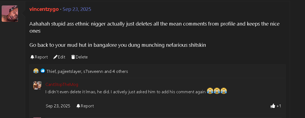Open CantStopTheMog's avatar thumbnail
The width and height of the screenshot is (305, 118).
point(37,85)
